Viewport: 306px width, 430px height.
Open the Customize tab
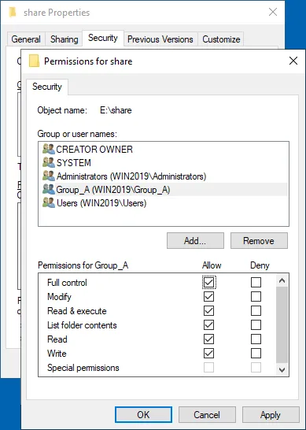click(221, 39)
